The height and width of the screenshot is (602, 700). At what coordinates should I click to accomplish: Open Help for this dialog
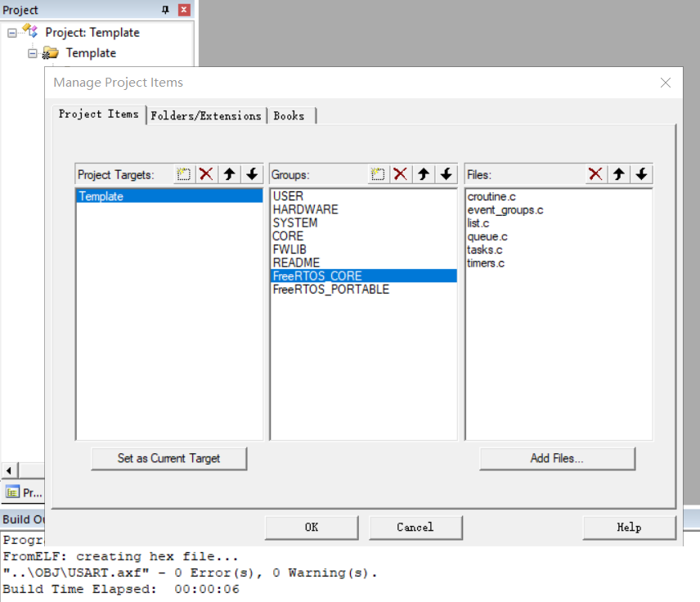point(629,528)
